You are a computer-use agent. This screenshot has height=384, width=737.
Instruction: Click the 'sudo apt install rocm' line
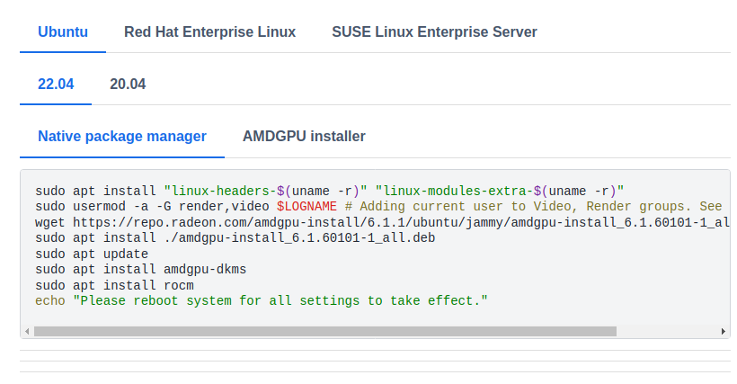coord(114,285)
